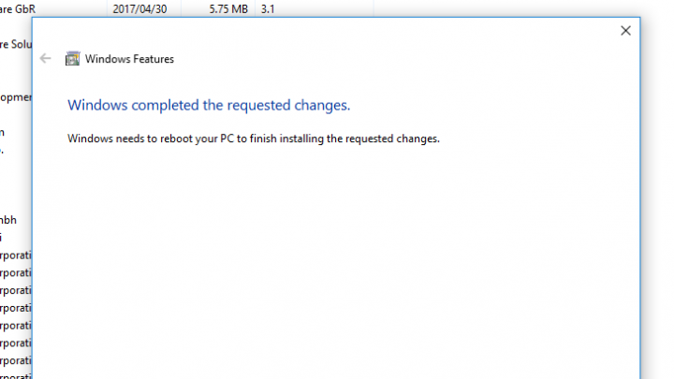Click the 'Windows Features' title text
Viewport: 674px width, 379px height.
pos(129,59)
